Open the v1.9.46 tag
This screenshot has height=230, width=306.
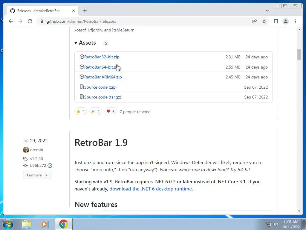click(x=36, y=159)
